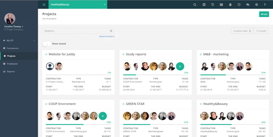Open the chat bubbles icon
The image size is (273, 137).
[248, 5]
